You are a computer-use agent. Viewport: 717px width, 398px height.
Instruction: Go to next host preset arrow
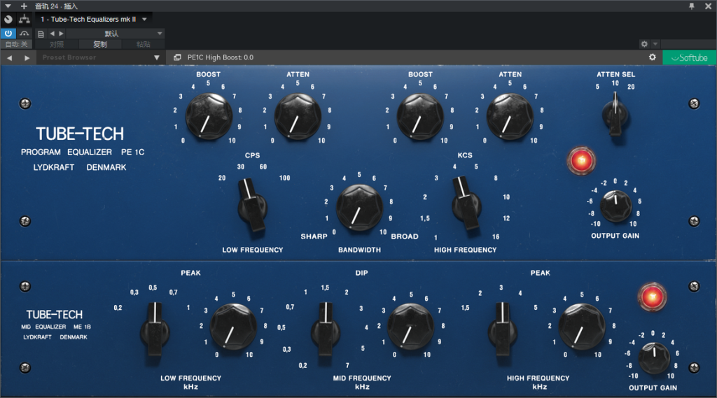click(x=62, y=34)
